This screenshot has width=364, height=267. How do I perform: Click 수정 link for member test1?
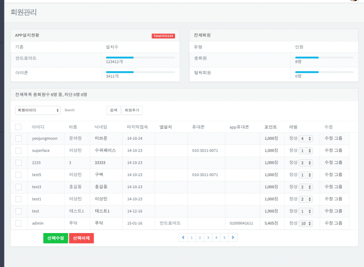click(x=328, y=199)
